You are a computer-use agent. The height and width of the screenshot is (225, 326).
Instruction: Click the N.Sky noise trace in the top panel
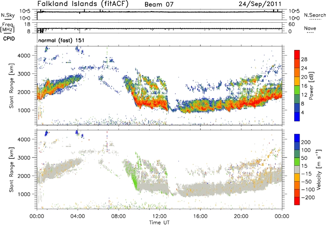tap(159, 12)
